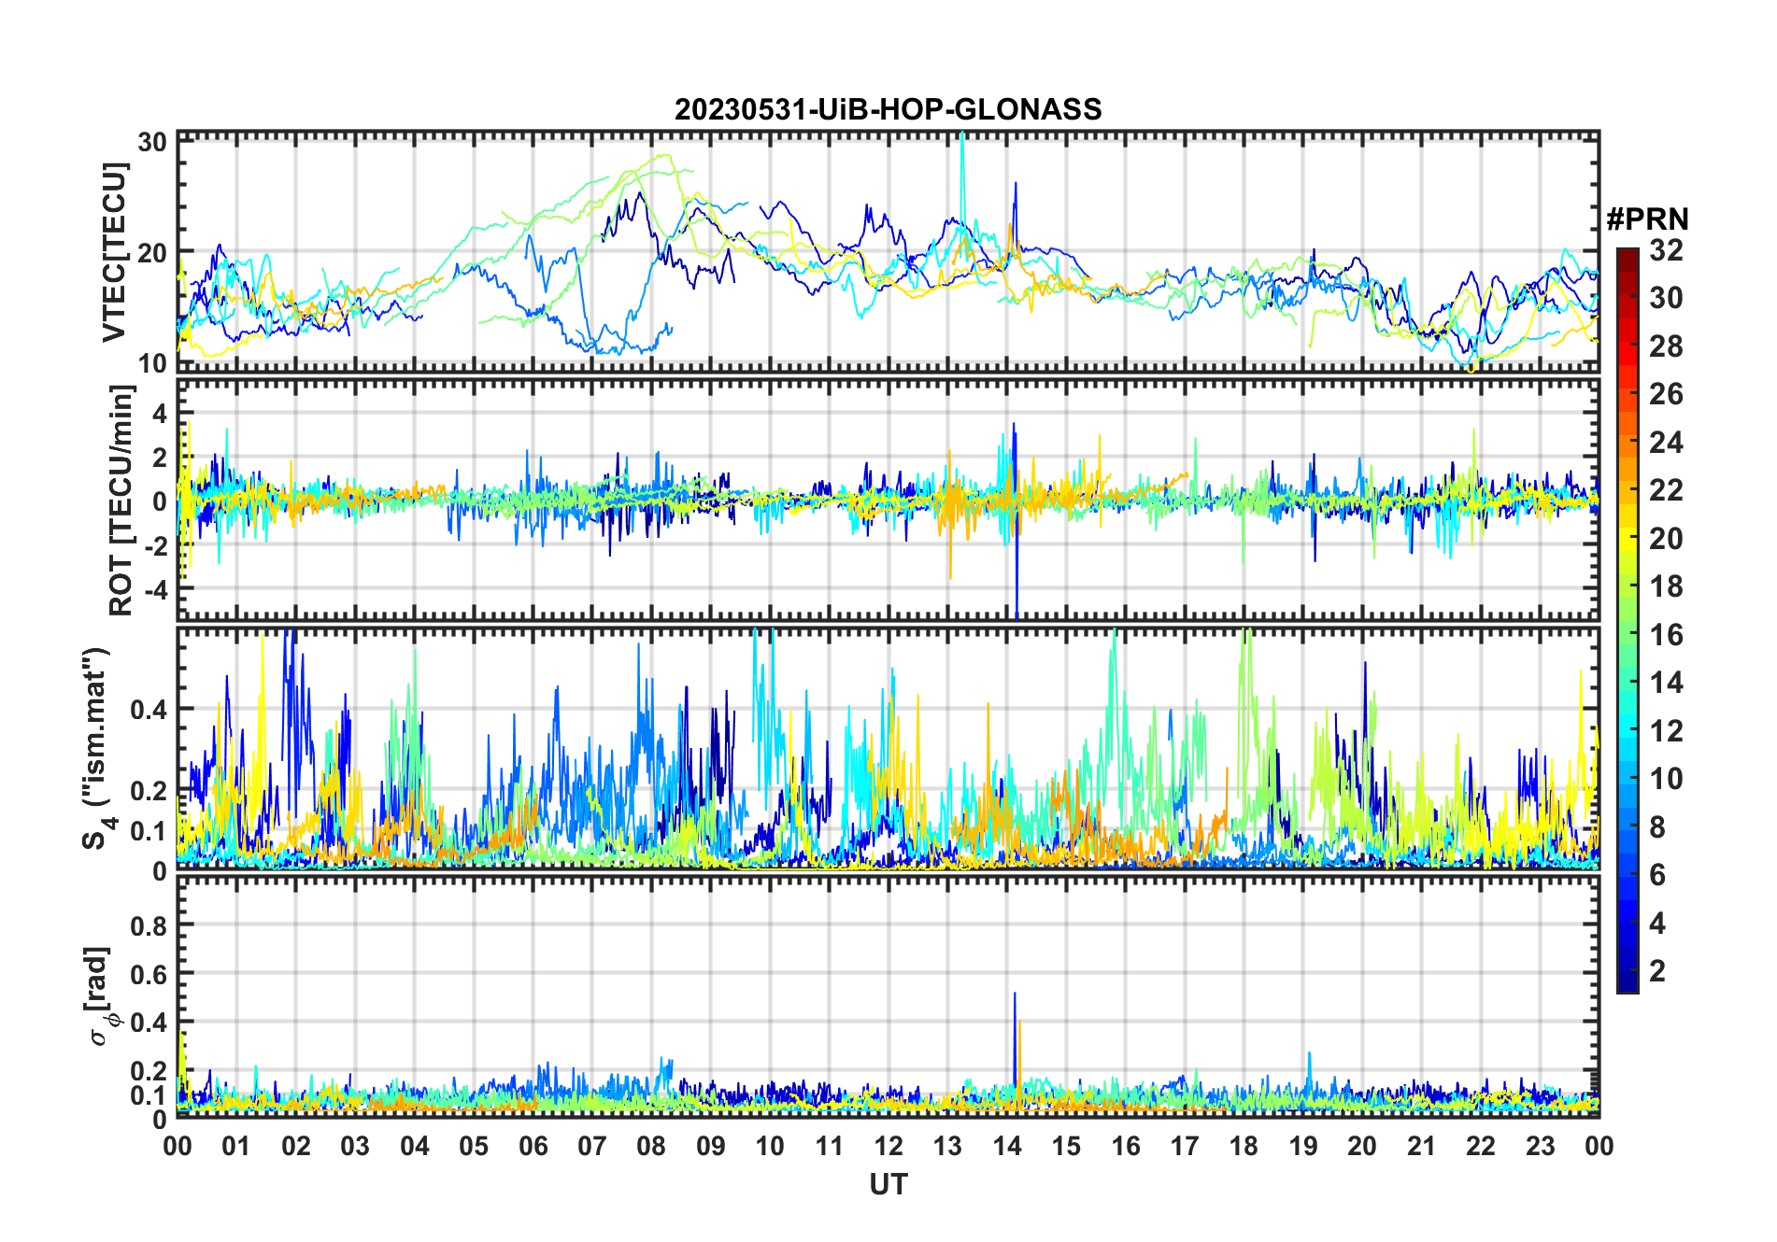Click x-axis hour label 05

474,1146
